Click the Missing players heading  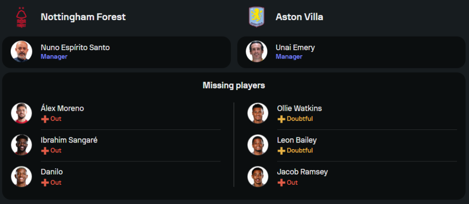234,85
